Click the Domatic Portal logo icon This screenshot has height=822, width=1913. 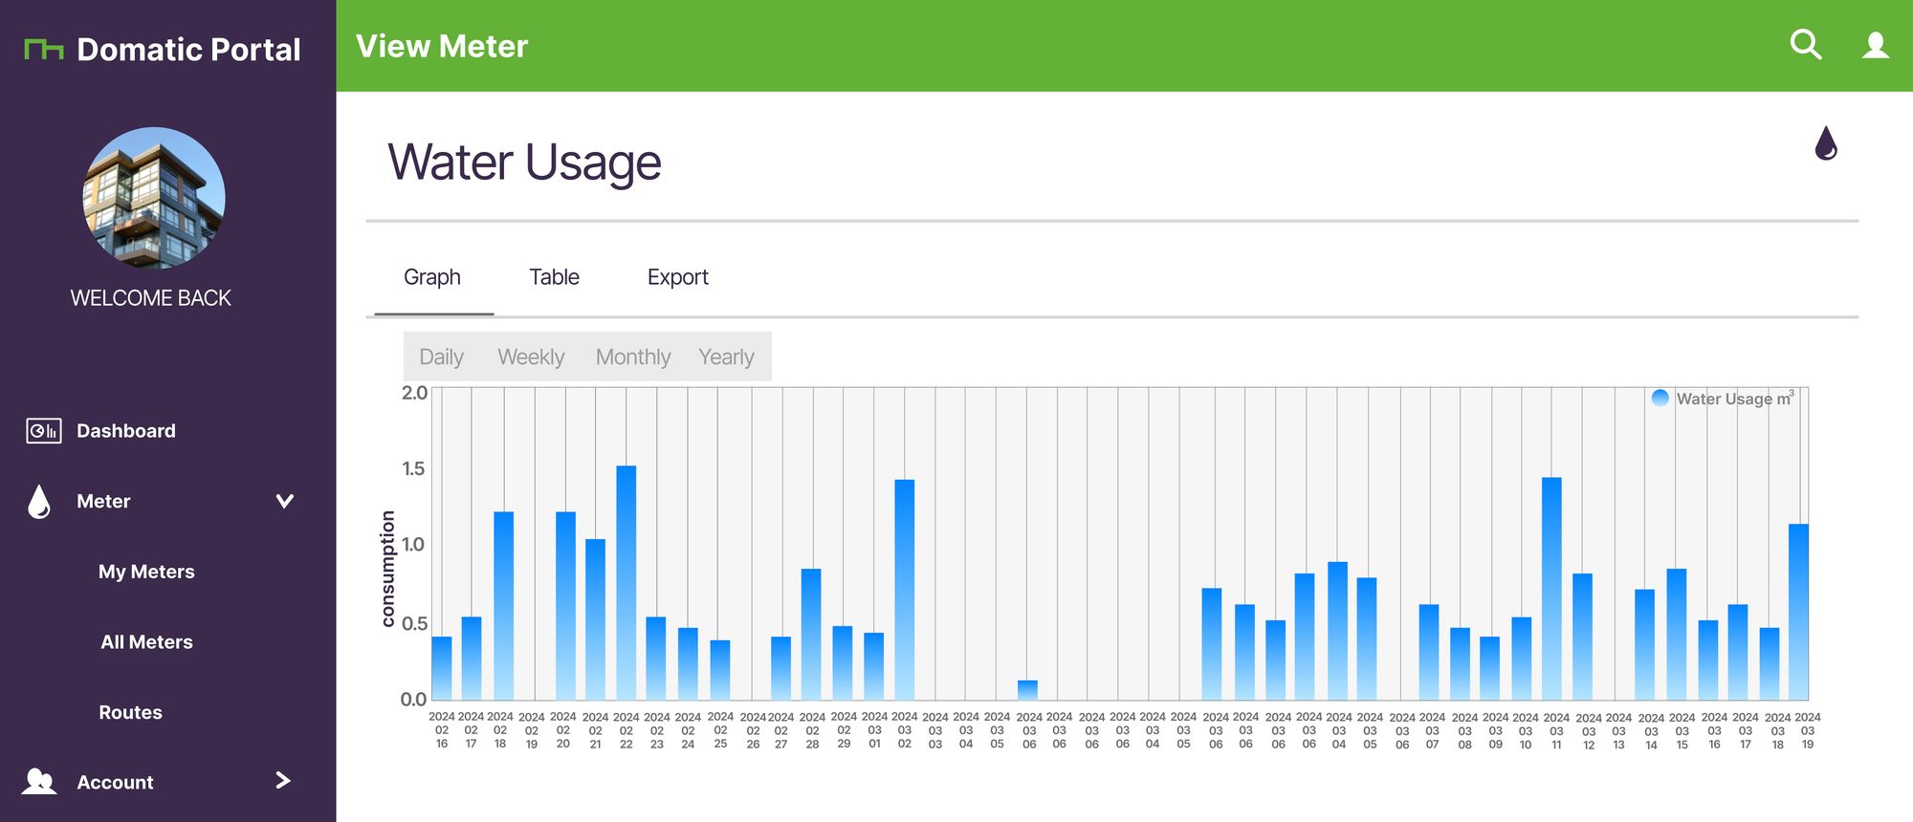tap(44, 49)
